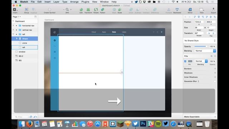
Task: Expand the horizontal nav group
Action: 13,25
